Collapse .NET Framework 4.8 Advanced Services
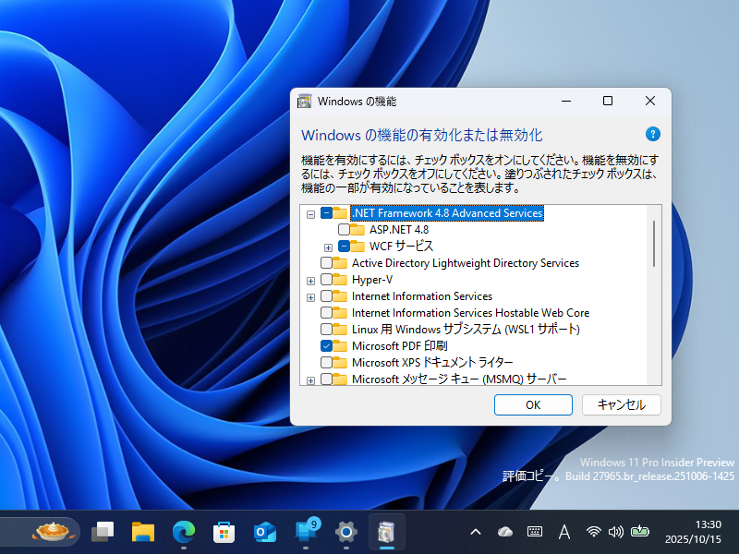The width and height of the screenshot is (739, 554). (310, 212)
